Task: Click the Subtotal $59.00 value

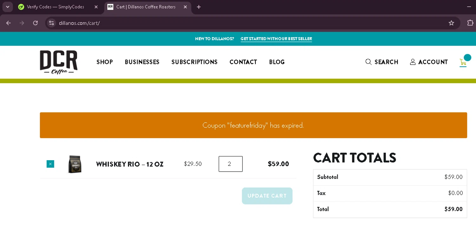Action: pos(453,177)
